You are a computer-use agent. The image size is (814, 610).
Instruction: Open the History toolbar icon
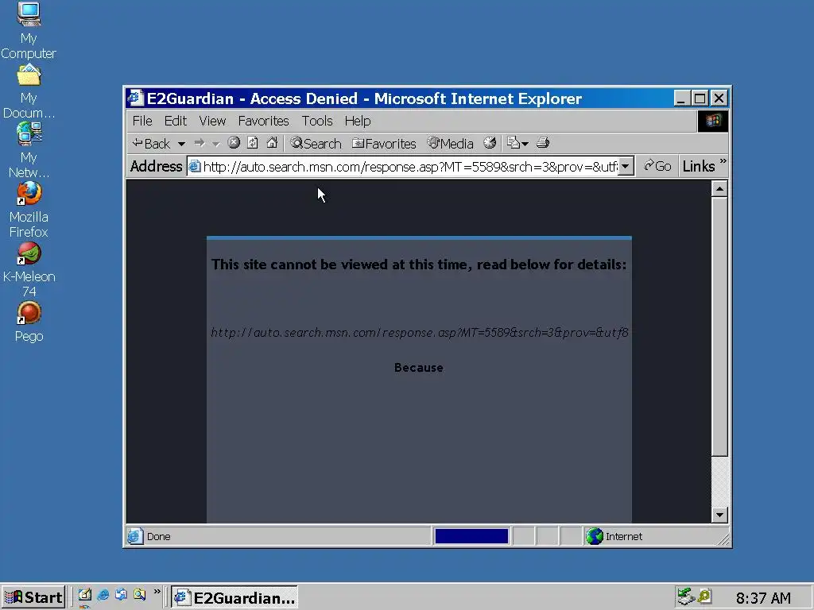[490, 143]
